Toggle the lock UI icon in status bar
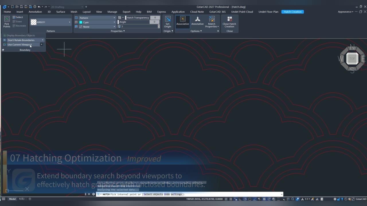This screenshot has height=206, width=367. 339,199
